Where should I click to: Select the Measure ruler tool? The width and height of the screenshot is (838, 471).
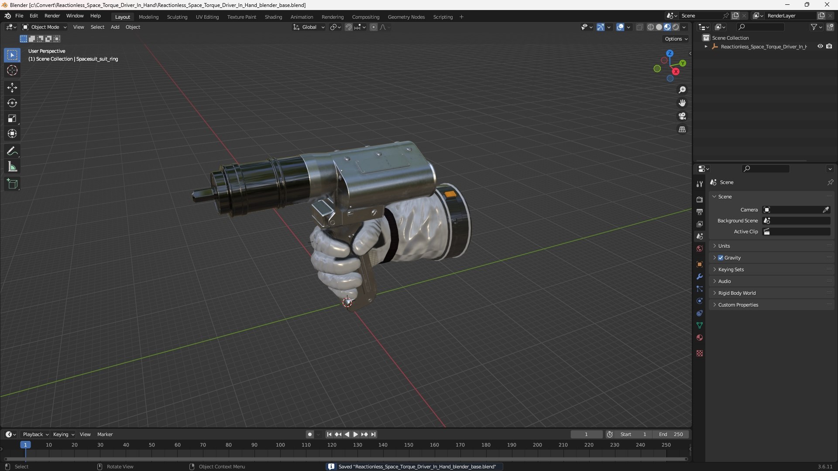coord(12,167)
